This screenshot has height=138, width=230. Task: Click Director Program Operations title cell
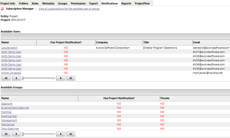point(160,48)
